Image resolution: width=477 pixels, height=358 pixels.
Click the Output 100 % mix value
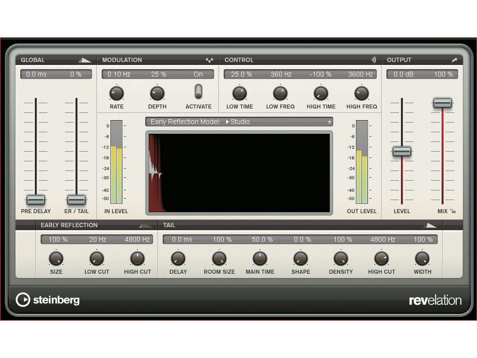(x=443, y=74)
